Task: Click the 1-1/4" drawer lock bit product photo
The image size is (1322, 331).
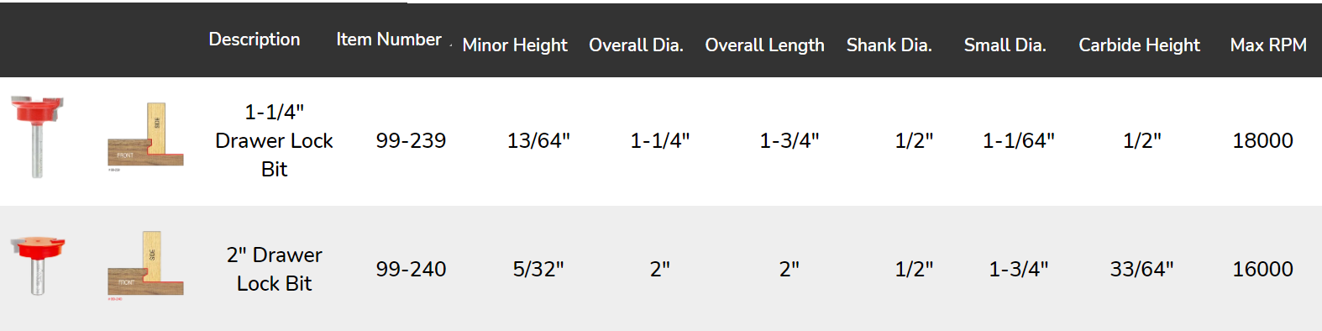Action: [37, 137]
